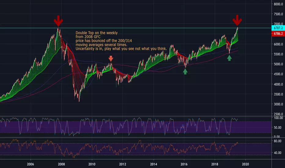The image size is (285, 168).
Task: Click the 100.00 oscillator scale label
Action: pyautogui.click(x=278, y=118)
